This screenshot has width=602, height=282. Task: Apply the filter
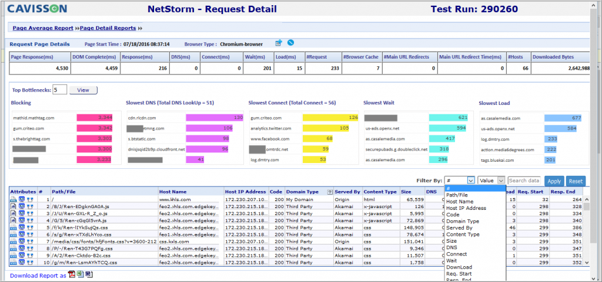tap(554, 181)
